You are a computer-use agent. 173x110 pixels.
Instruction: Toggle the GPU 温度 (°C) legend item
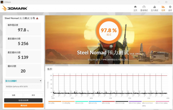[x=95, y=102]
